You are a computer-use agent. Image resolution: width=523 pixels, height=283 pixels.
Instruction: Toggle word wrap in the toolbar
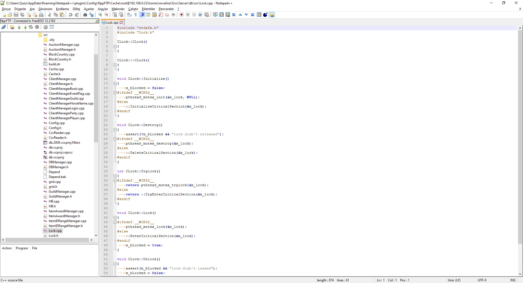pyautogui.click(x=129, y=15)
